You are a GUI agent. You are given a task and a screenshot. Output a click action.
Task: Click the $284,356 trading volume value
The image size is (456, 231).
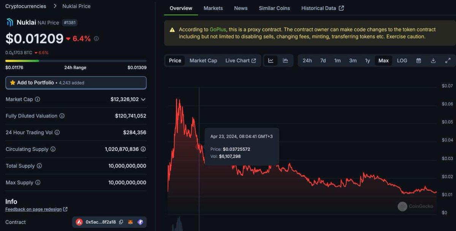click(x=135, y=133)
